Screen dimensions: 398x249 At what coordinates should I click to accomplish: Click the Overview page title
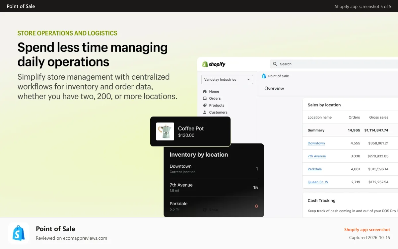274,89
